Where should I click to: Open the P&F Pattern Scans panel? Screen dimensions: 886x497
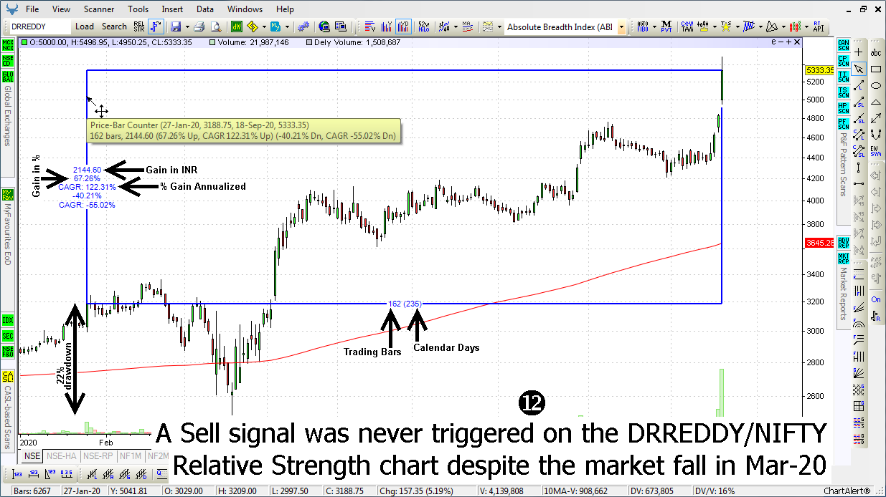tap(843, 165)
